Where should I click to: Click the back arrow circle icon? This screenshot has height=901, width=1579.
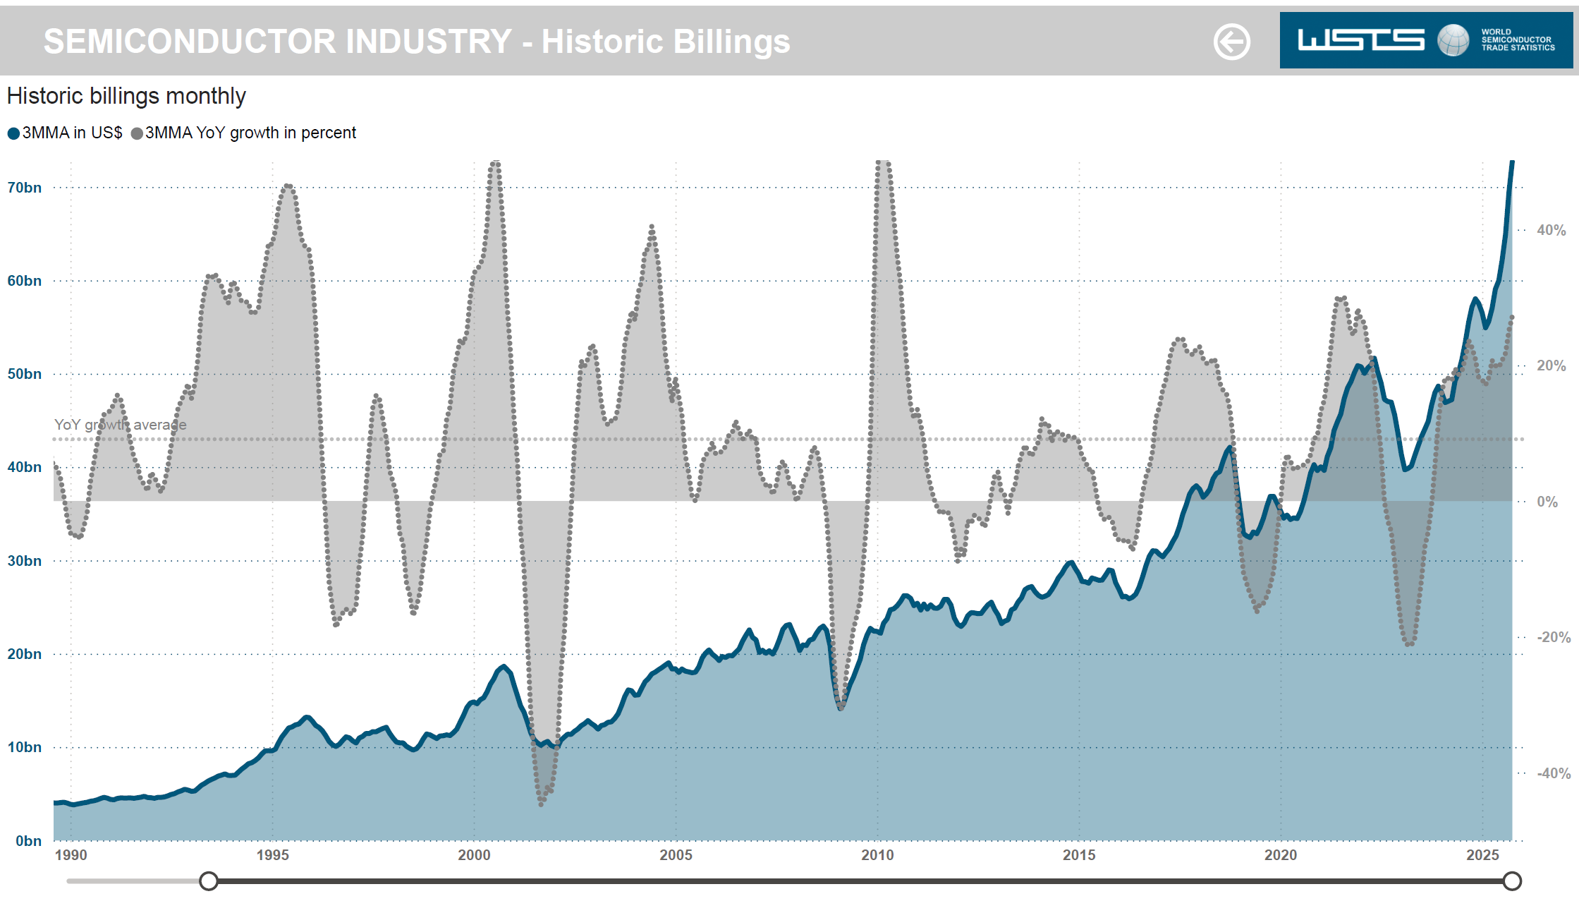(x=1231, y=42)
